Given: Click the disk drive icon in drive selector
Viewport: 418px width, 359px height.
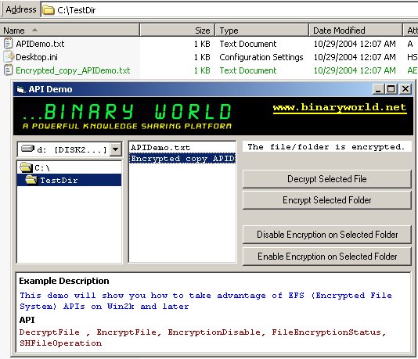Looking at the screenshot, I should 28,149.
